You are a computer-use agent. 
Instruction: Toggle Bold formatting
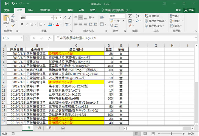click(x=21, y=24)
